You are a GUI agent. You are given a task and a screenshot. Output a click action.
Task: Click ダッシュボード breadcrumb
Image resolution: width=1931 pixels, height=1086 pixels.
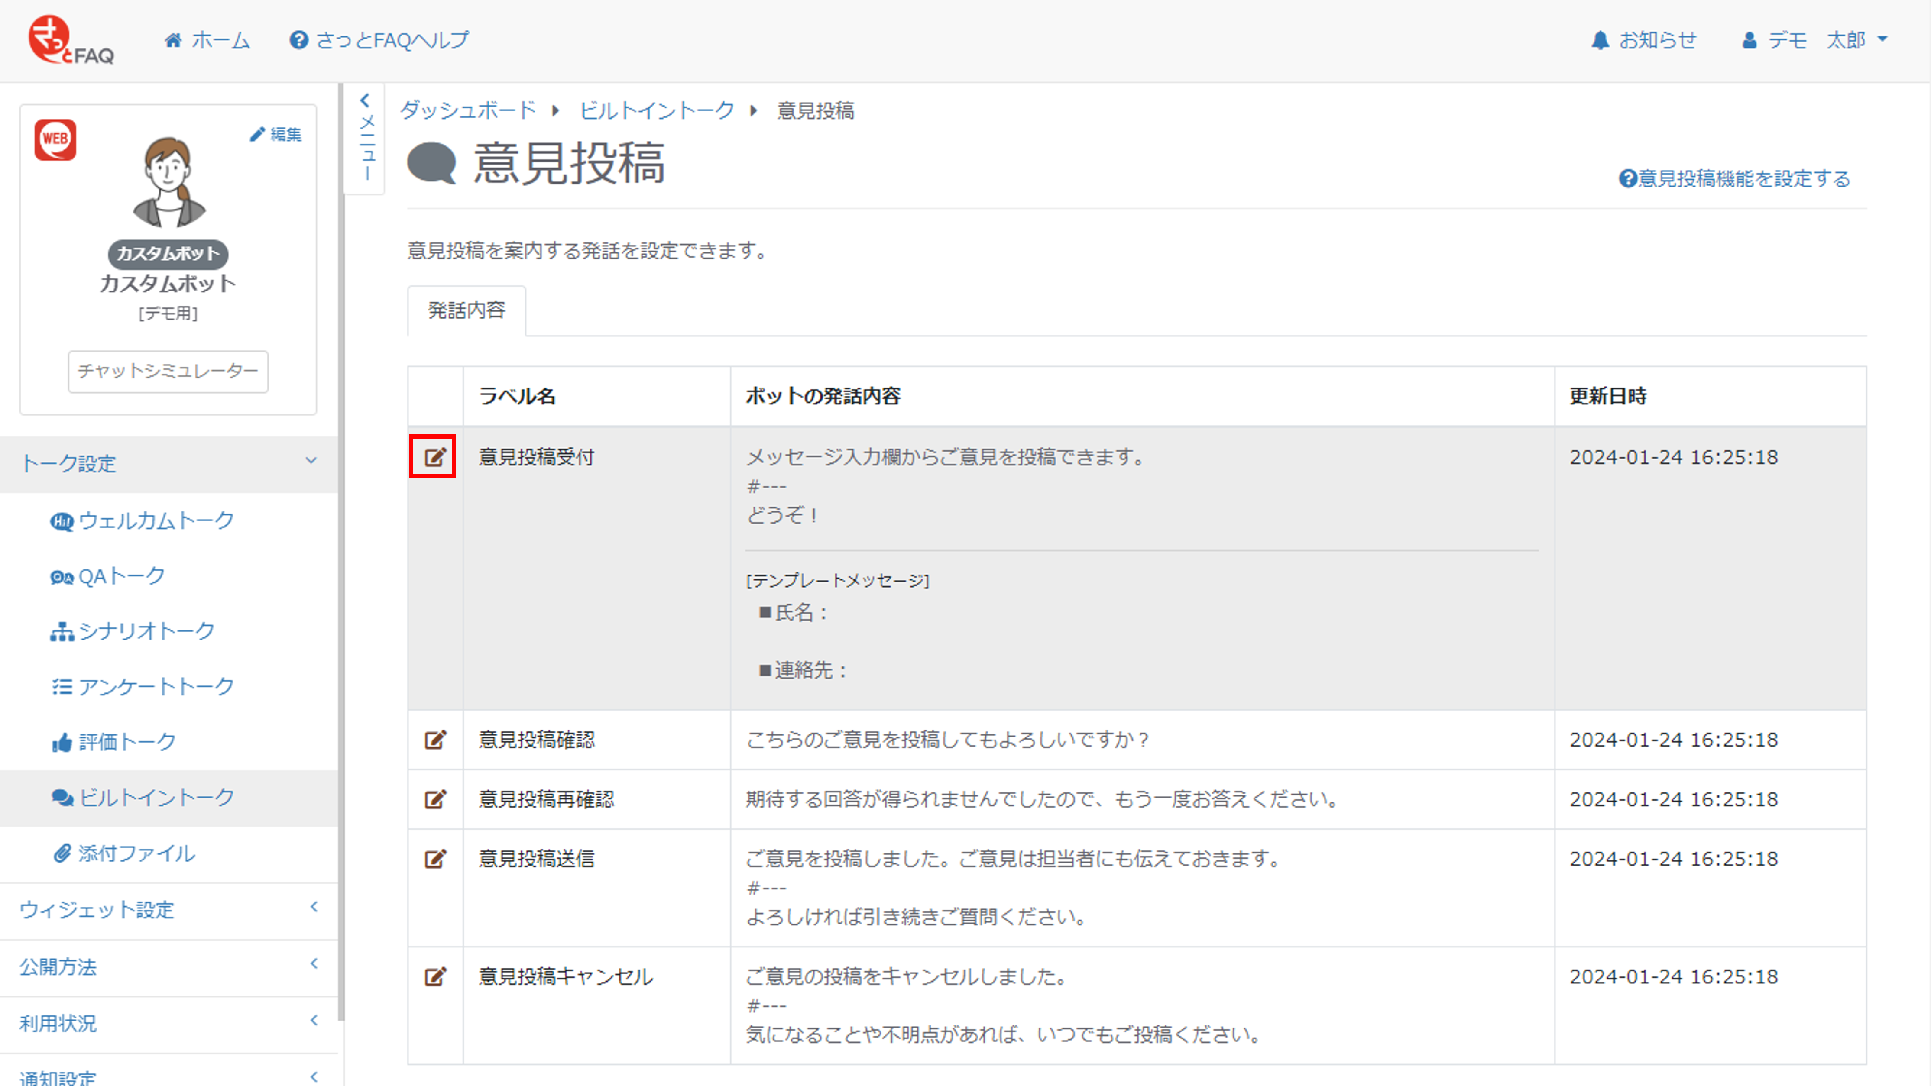pyautogui.click(x=468, y=110)
